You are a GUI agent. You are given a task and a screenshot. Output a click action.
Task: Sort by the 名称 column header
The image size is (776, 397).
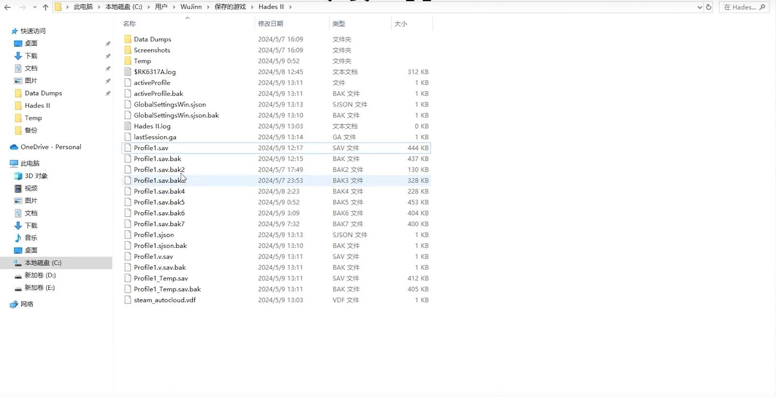(x=129, y=24)
